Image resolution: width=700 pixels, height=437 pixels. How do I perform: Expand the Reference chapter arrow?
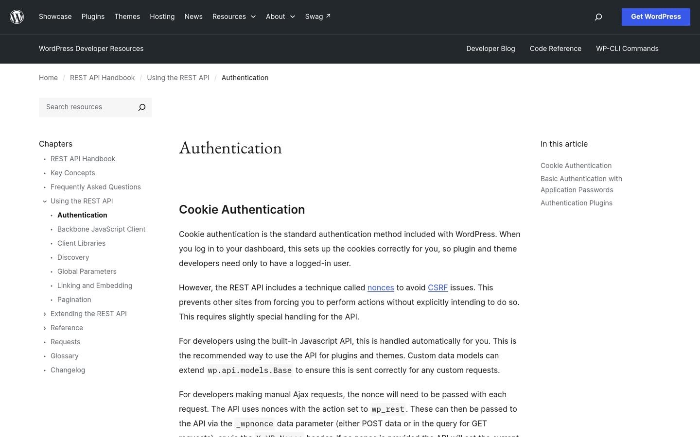coord(45,328)
